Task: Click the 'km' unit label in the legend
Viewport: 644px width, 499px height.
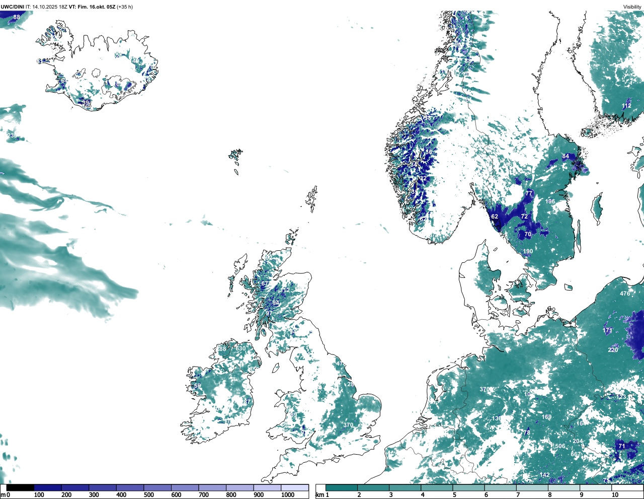Action: [319, 495]
